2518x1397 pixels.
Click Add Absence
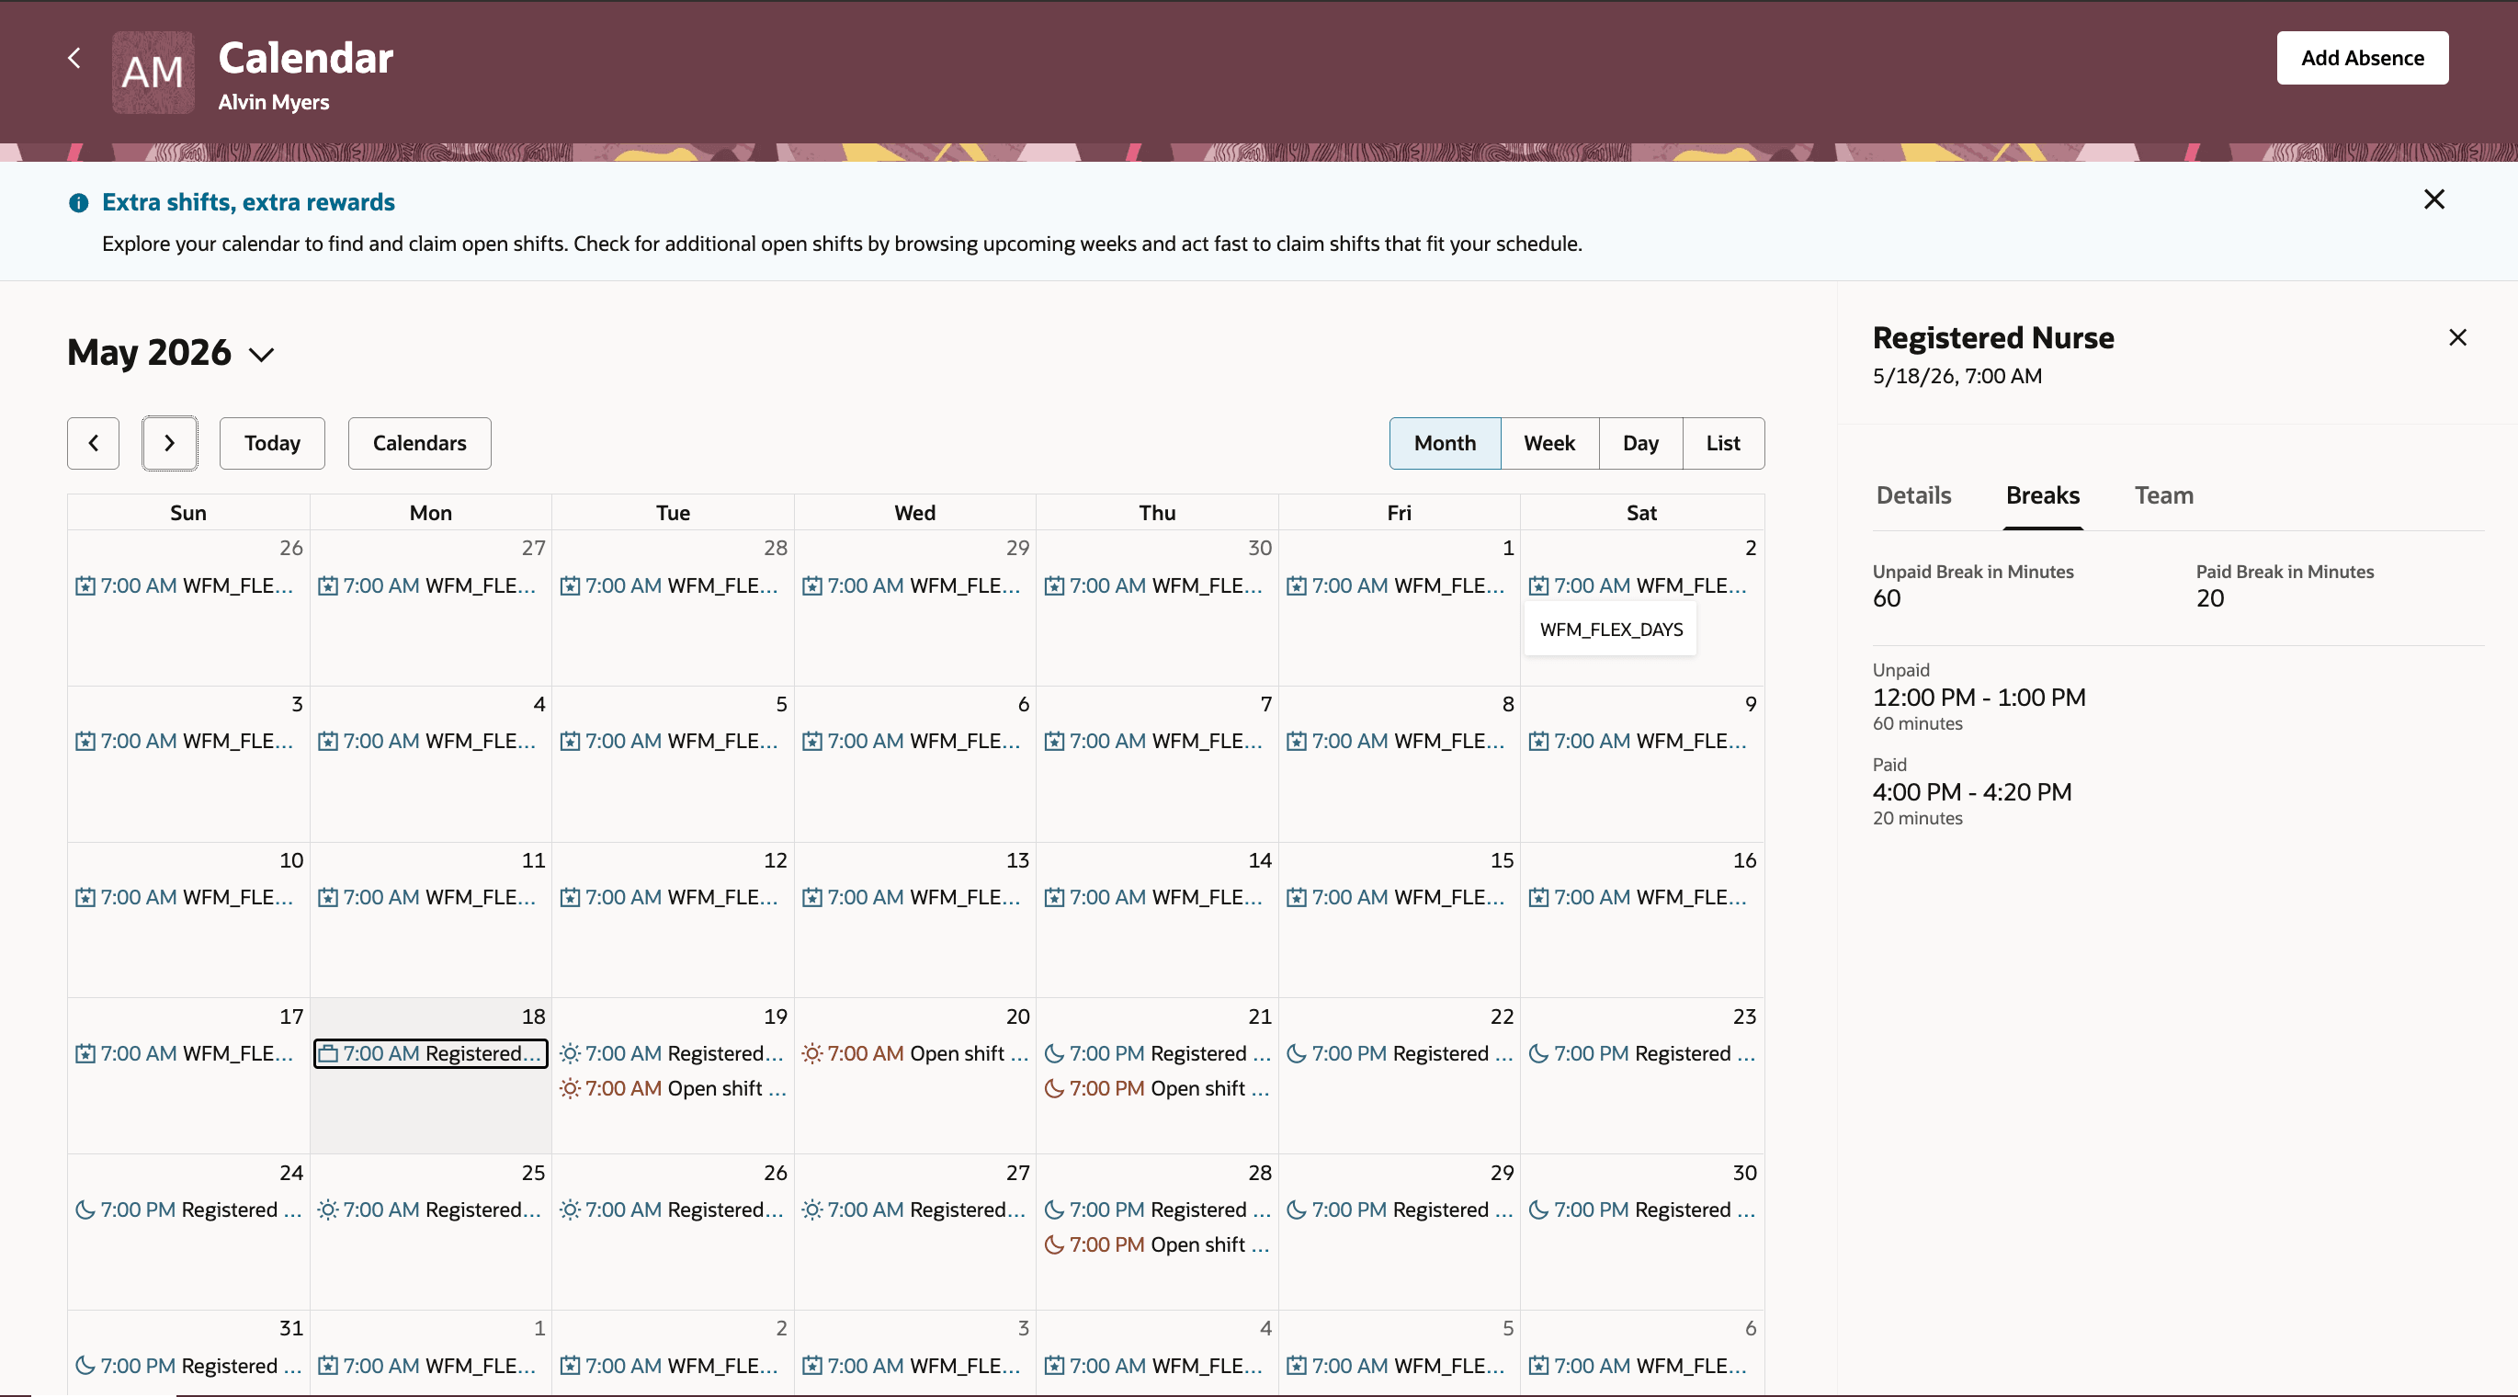(2362, 58)
